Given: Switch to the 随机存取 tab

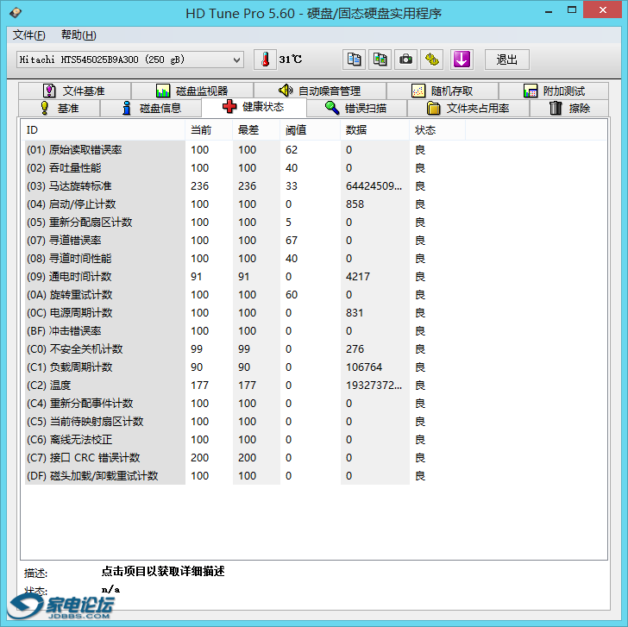Looking at the screenshot, I should pyautogui.click(x=443, y=91).
